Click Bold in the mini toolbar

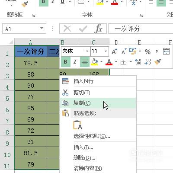66,62
